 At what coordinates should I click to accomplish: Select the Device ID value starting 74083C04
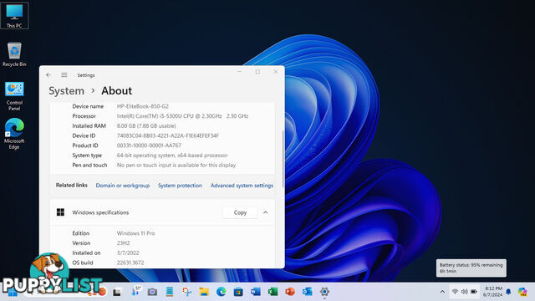point(168,135)
